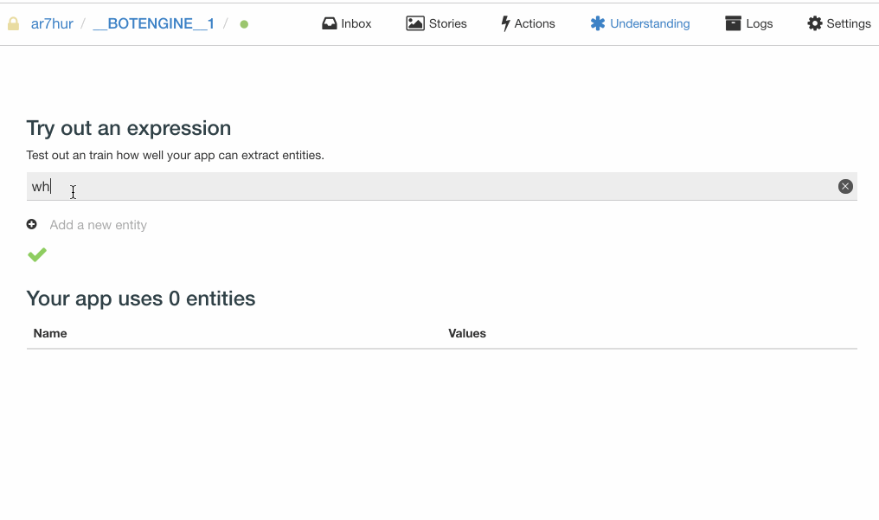879x520 pixels.
Task: Click the Logs archive box icon
Action: pyautogui.click(x=734, y=23)
